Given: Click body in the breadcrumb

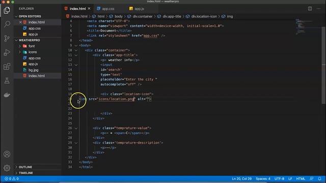Looking at the screenshot, I should (119, 16).
